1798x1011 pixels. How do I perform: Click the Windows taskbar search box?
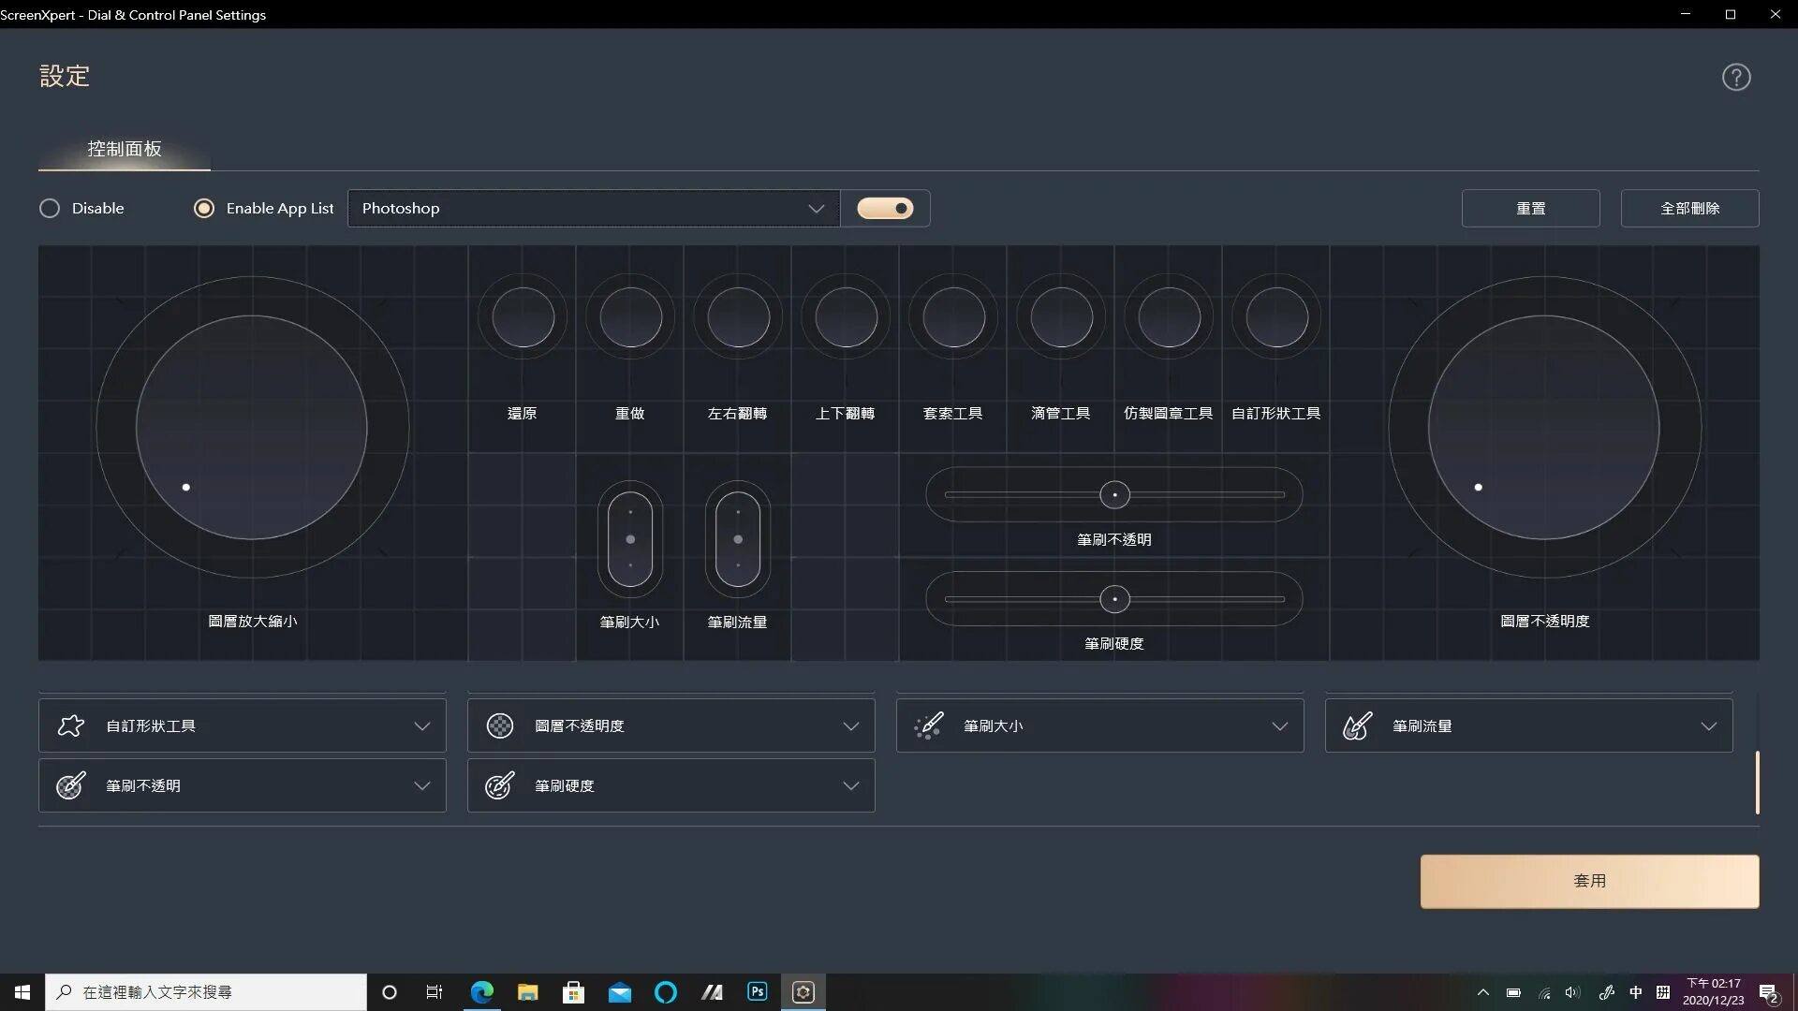[206, 991]
